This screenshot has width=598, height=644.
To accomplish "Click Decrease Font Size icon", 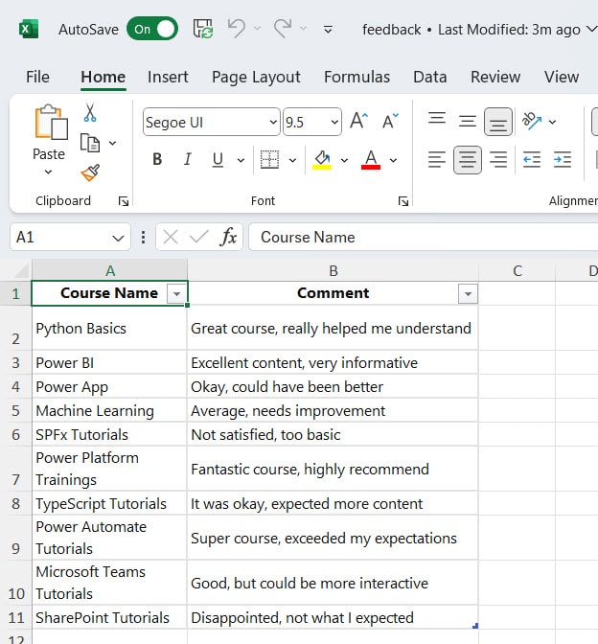I will pos(390,121).
